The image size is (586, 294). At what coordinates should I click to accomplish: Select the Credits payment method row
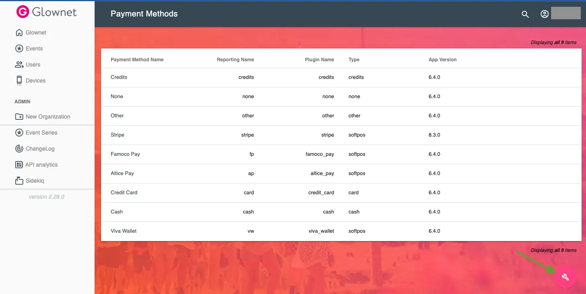click(341, 77)
